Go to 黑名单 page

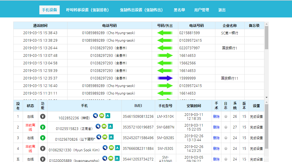[179, 10]
